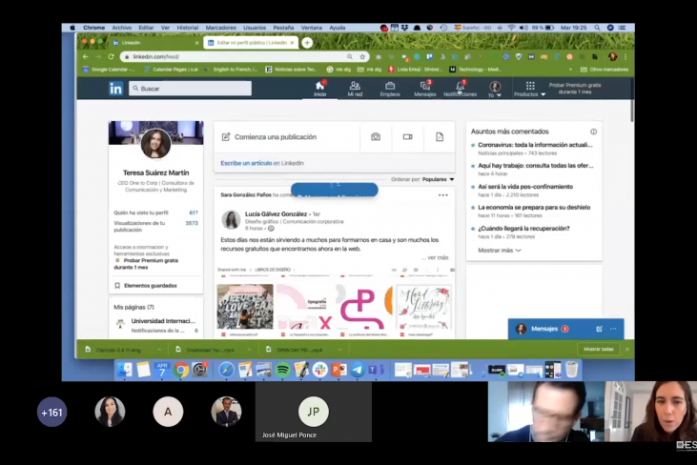Open the Coronavirus news story

pyautogui.click(x=535, y=145)
